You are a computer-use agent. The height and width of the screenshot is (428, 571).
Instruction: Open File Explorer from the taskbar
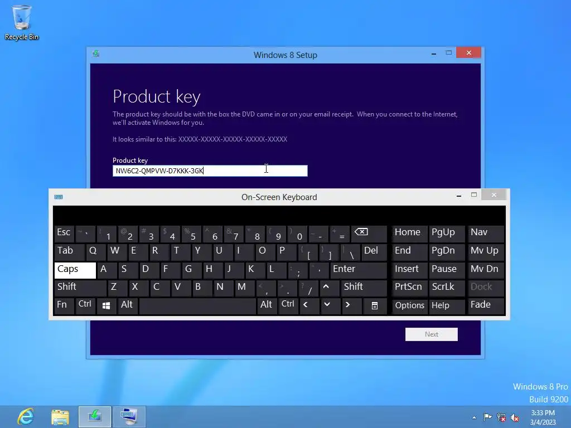tap(60, 417)
